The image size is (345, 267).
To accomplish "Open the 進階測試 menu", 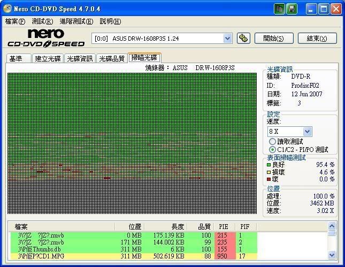I will (x=75, y=21).
